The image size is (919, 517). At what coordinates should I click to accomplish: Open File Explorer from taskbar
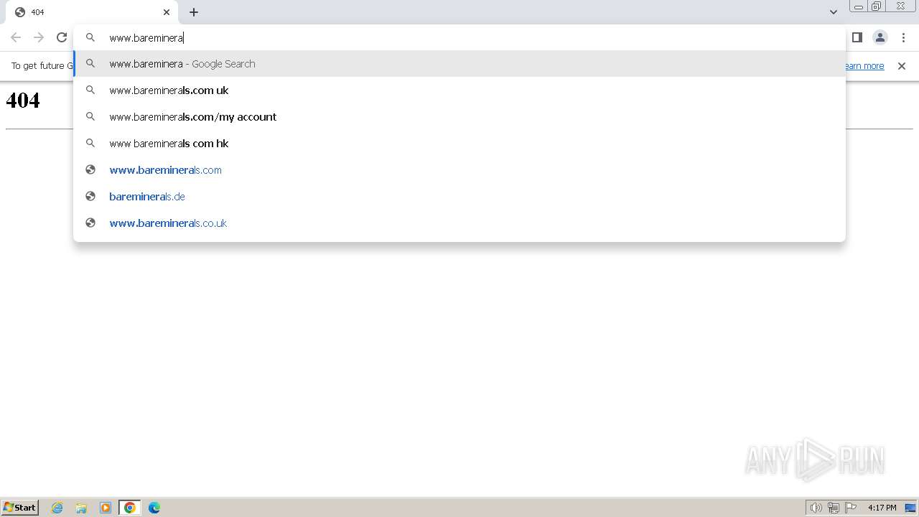(x=81, y=508)
